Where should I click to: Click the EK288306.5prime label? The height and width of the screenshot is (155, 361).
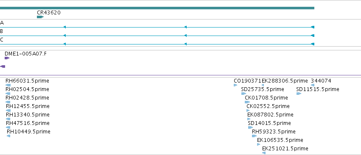285,81
